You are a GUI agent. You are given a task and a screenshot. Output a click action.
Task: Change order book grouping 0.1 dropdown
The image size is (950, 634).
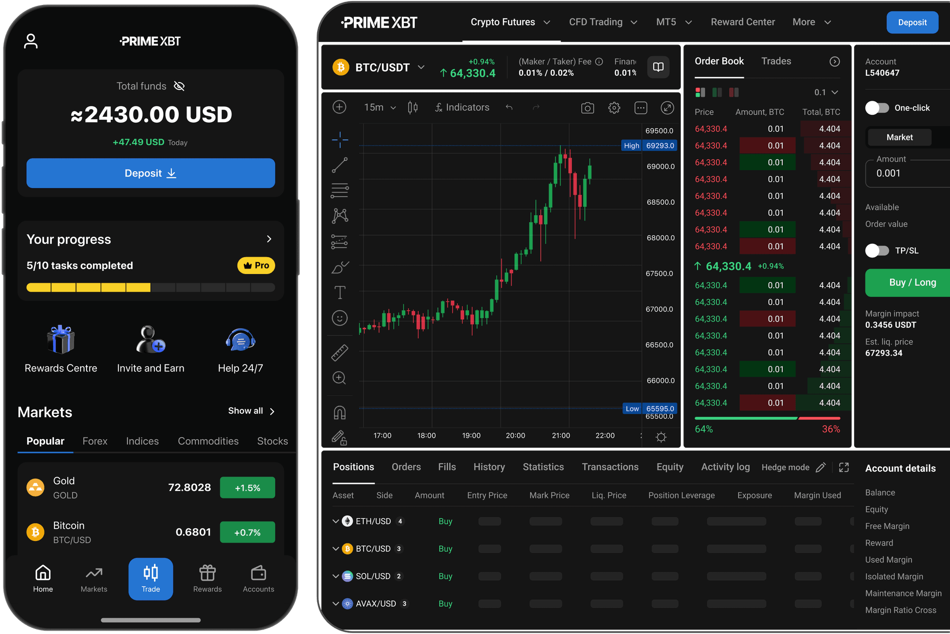tap(826, 92)
